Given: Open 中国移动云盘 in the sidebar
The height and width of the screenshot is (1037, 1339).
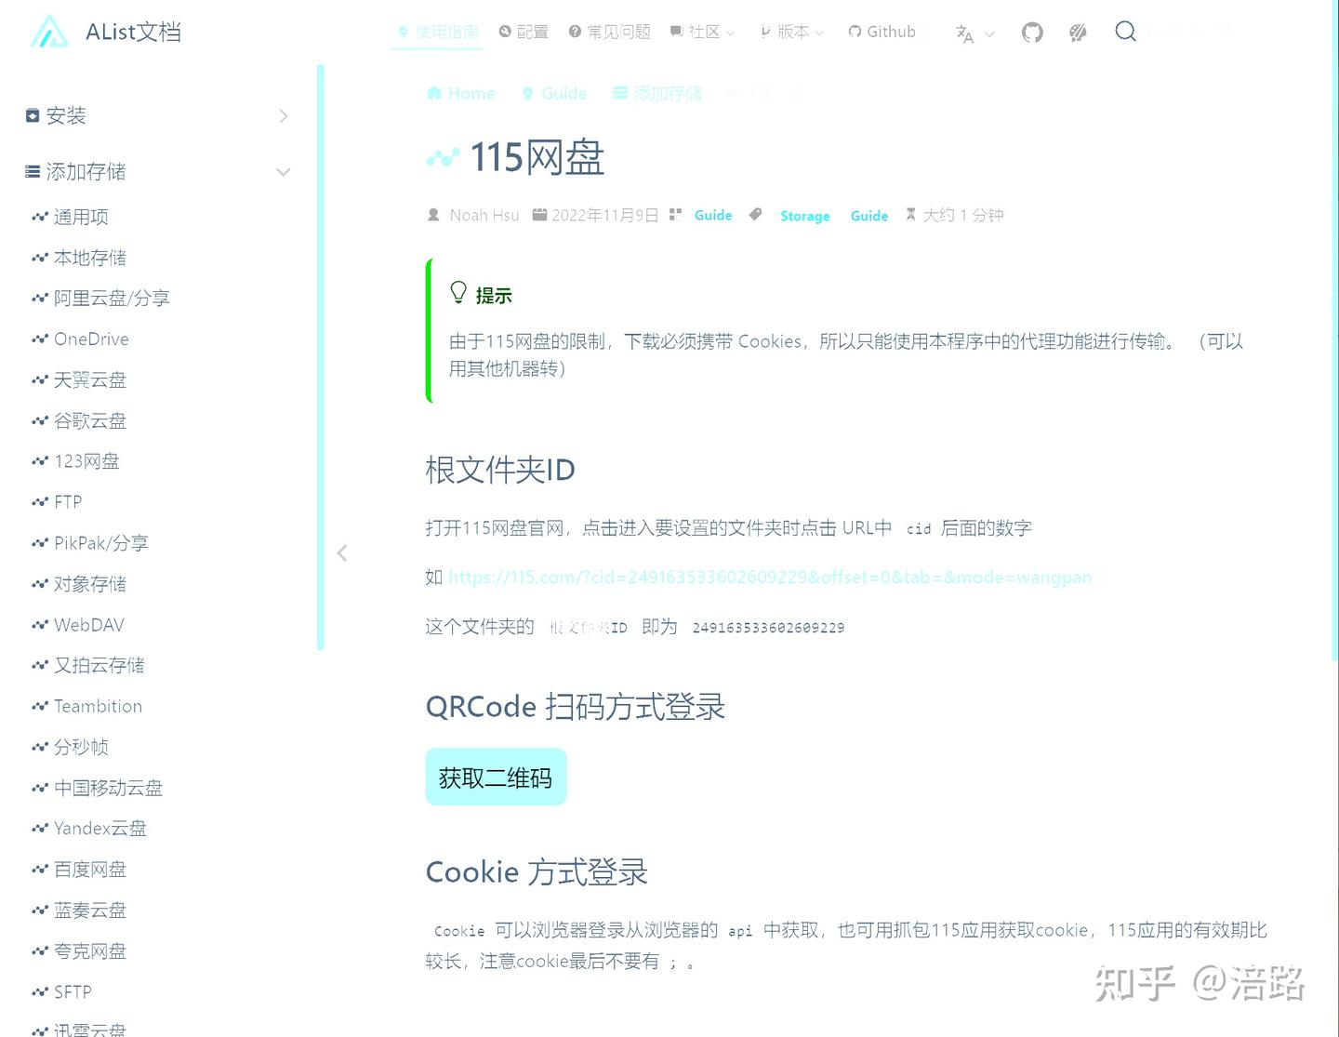Looking at the screenshot, I should pyautogui.click(x=98, y=788).
